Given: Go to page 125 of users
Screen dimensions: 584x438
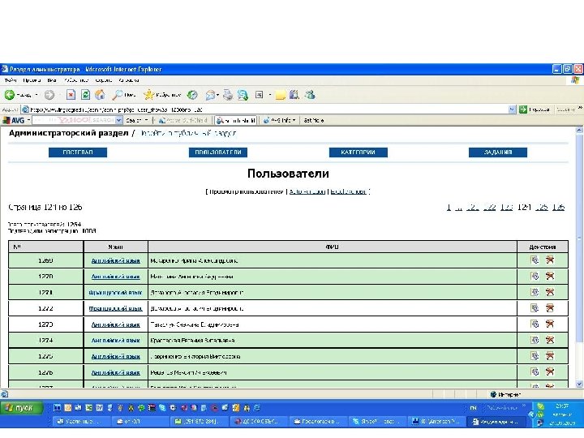Looking at the screenshot, I should [541, 207].
